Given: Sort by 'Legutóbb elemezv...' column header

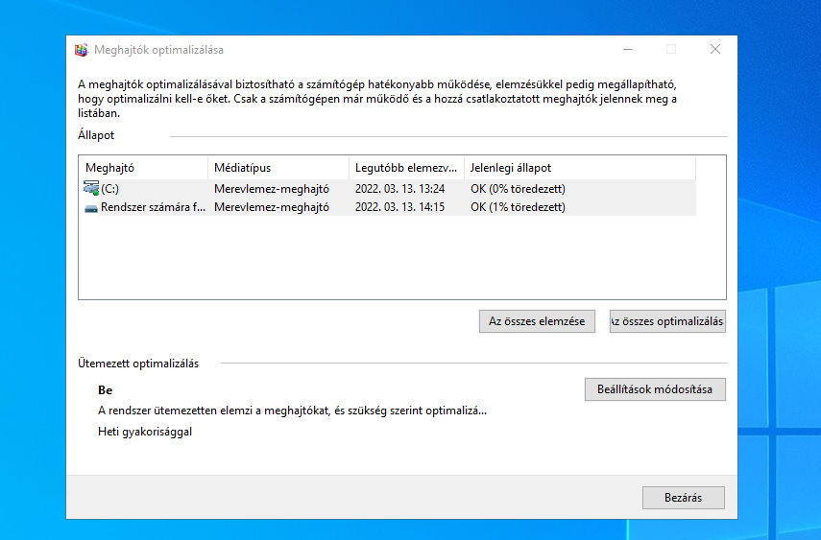Looking at the screenshot, I should tap(406, 168).
